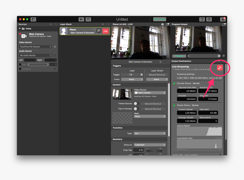The width and height of the screenshot is (244, 180).
Task: Click the red Live Streaming broadcast icon
Action: 220,68
